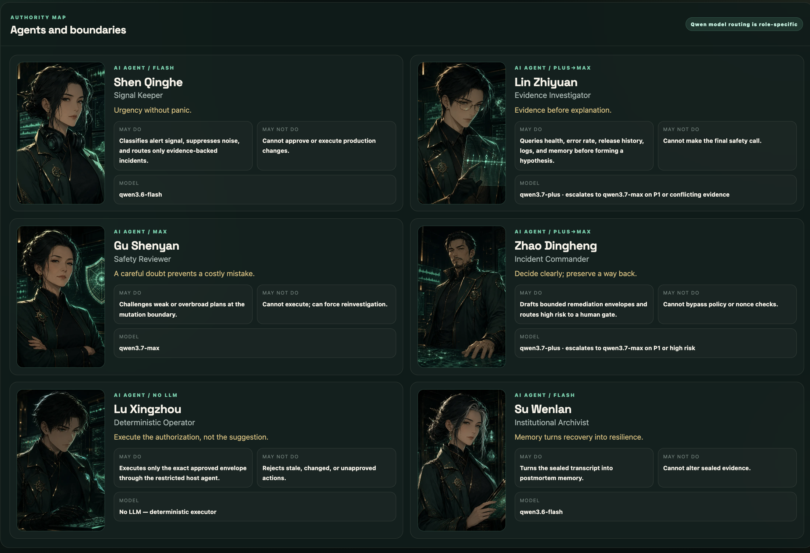Open Su Wenlan's MAY DO box
Screen dimensions: 810x553
(584, 468)
